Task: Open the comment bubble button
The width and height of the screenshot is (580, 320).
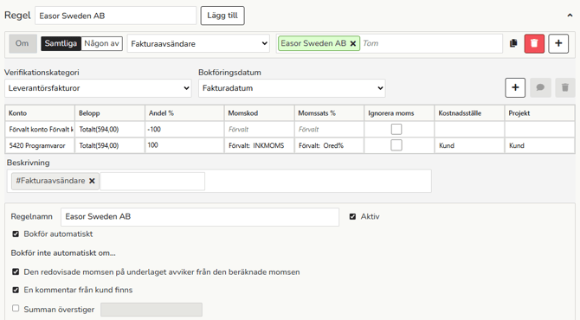Action: pyautogui.click(x=540, y=87)
